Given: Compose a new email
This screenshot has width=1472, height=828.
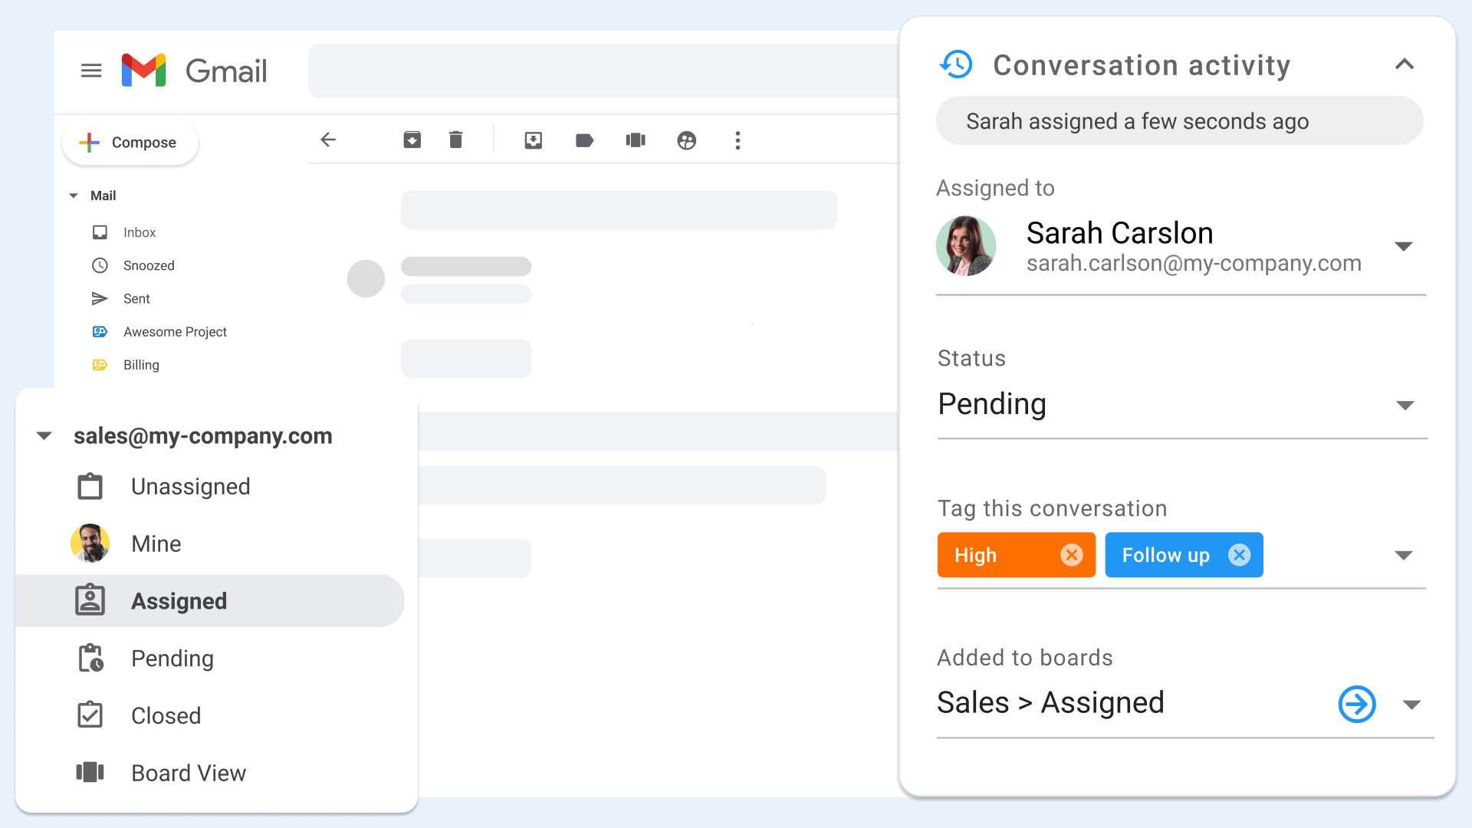Looking at the screenshot, I should click(130, 142).
